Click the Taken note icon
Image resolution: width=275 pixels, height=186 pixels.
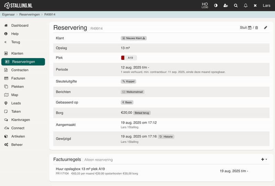point(6,111)
